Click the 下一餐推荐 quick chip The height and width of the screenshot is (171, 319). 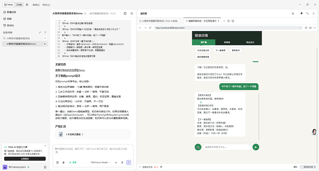[221, 50]
